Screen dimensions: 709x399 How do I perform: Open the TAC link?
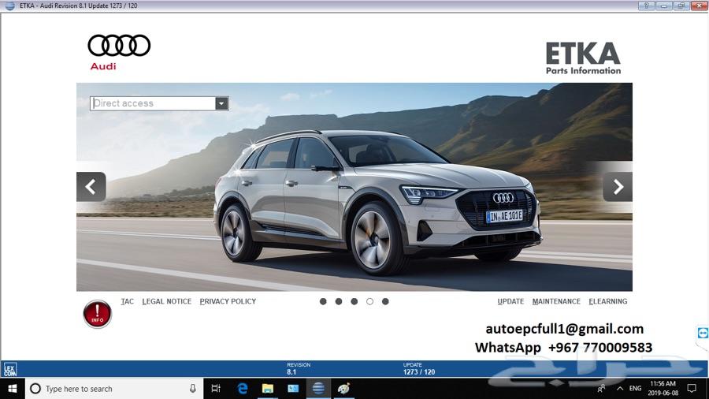[x=128, y=301]
